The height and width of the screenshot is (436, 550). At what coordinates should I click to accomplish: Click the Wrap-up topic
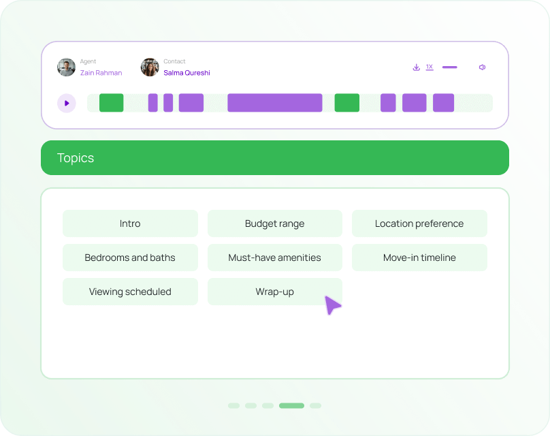click(x=274, y=292)
